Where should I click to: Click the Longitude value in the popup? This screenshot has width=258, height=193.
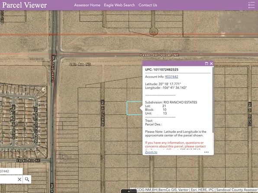[x=174, y=88]
